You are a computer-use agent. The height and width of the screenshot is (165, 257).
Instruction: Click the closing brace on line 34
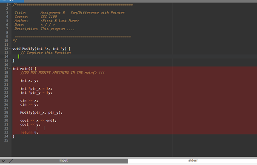pyautogui.click(x=14, y=137)
